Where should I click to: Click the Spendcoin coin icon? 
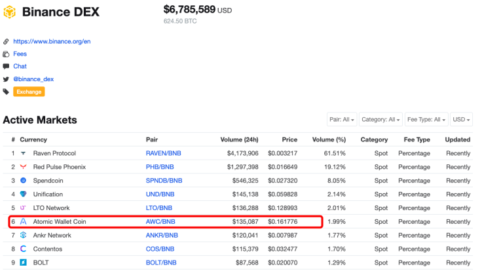(24, 181)
